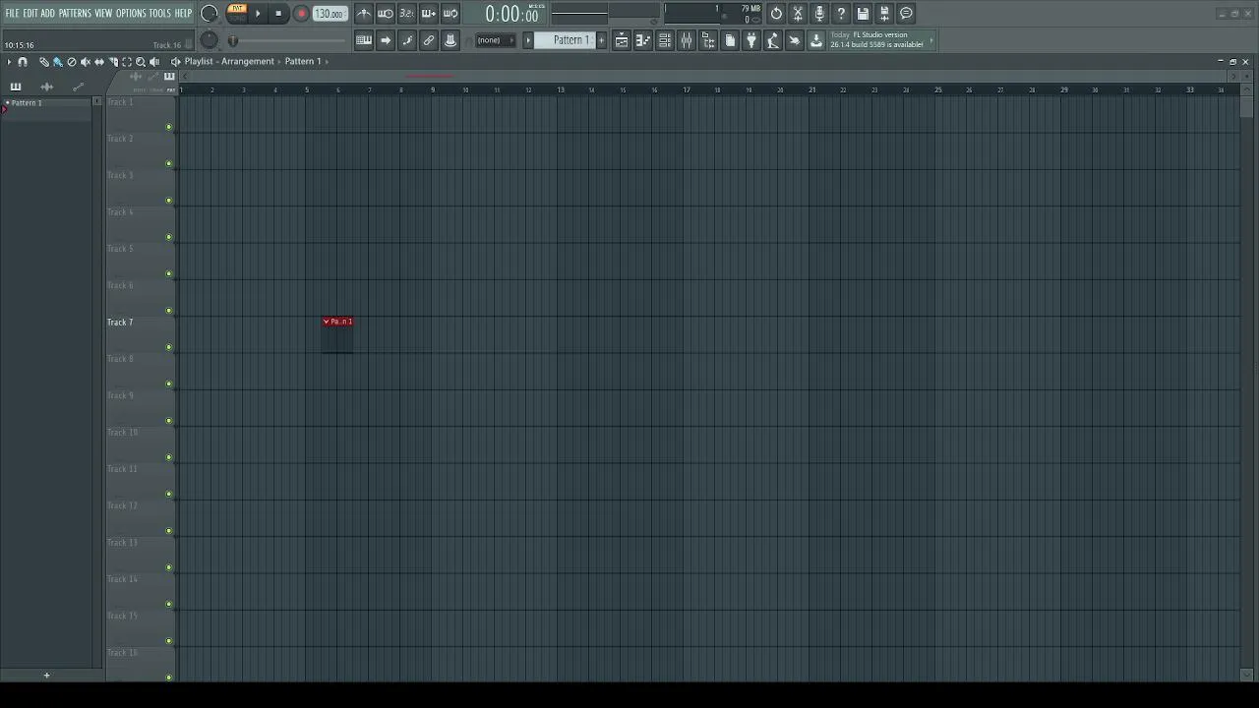Enable typing keyboard to piano icon

(364, 40)
